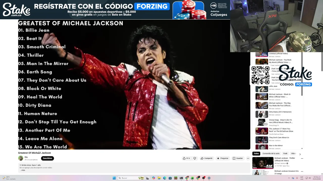
Task: Open clock showing 10:12 p.m.
Action: [x=317, y=178]
